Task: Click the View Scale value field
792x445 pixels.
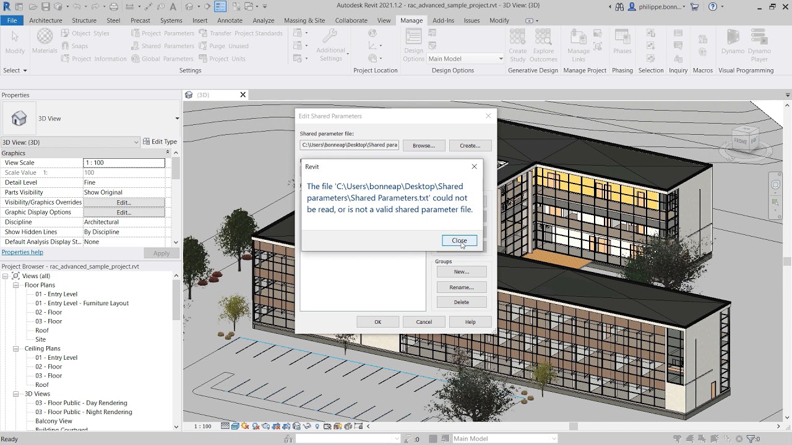Action: 124,163
